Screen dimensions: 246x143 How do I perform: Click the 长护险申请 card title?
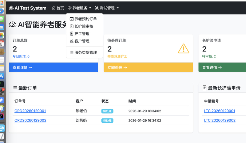212,40
